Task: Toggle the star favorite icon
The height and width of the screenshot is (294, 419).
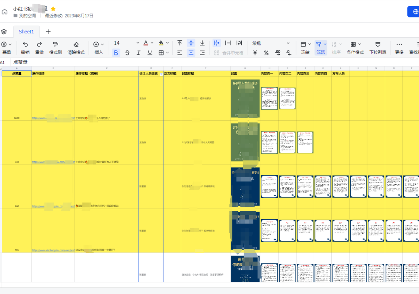Action: tap(53, 9)
